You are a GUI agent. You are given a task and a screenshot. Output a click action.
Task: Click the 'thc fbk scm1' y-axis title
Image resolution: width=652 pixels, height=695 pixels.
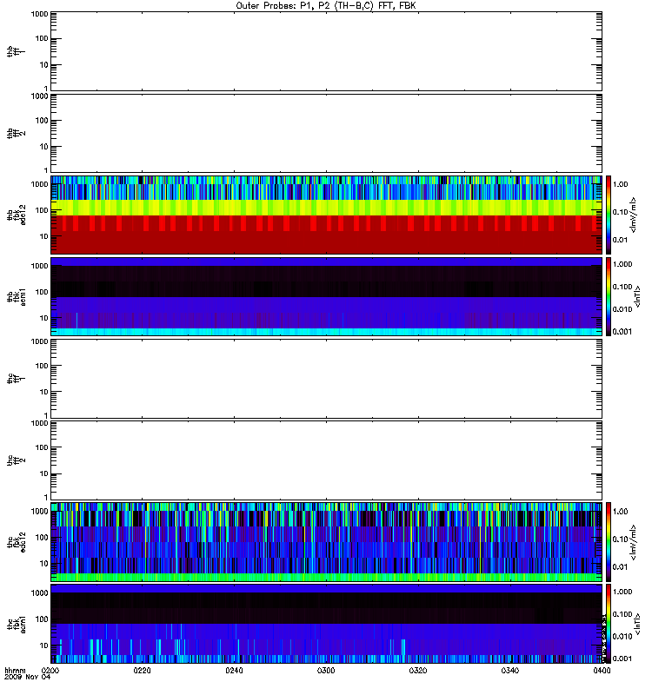click(x=17, y=624)
